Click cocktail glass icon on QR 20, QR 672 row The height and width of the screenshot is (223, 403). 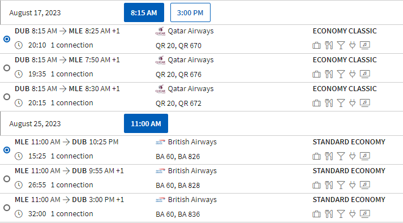341,103
